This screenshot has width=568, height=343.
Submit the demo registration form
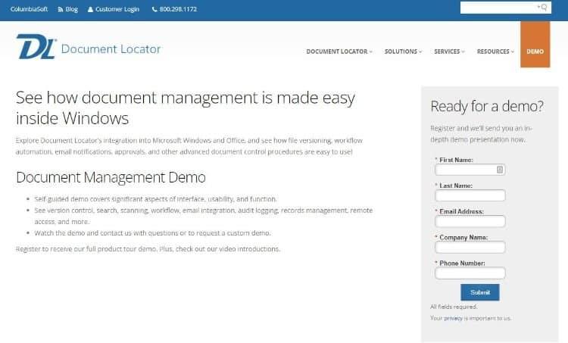tap(480, 292)
